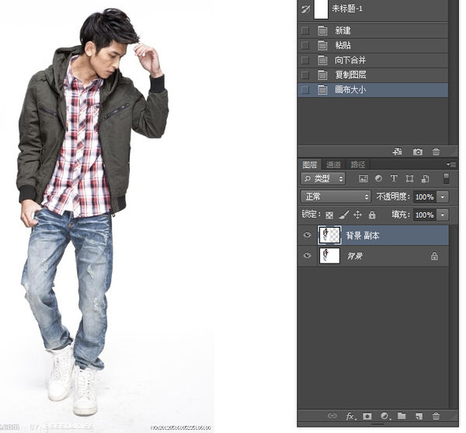Select the 复制图层 history state
Screen dimensions: 466x433
[373, 75]
